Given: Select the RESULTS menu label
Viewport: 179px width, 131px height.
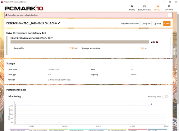Looking at the screenshot, I should point(158,10).
